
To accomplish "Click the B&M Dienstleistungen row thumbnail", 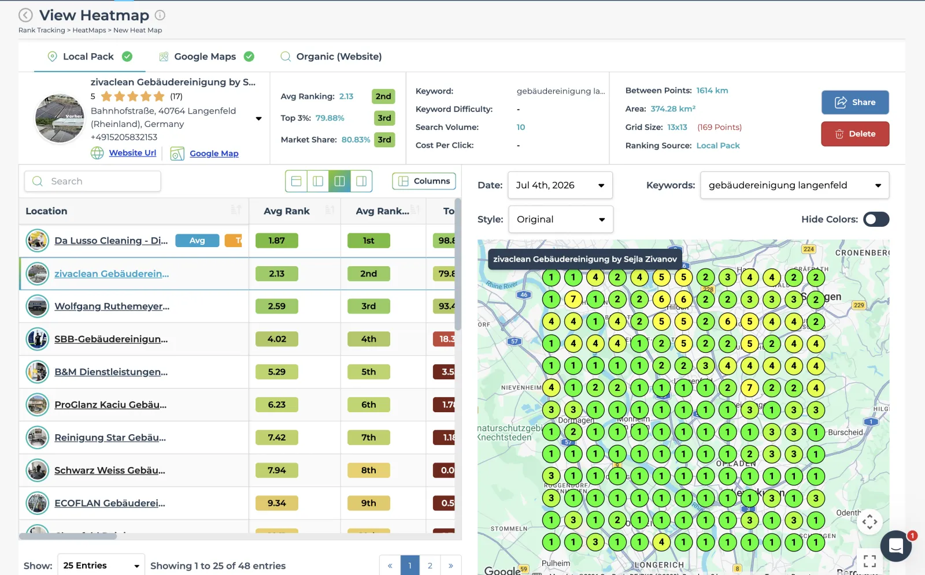I will coord(38,372).
